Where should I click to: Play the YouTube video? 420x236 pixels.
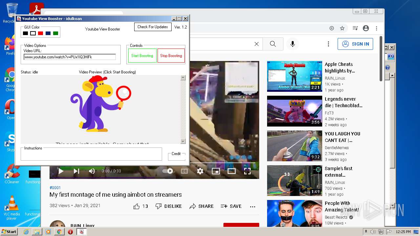[61, 171]
